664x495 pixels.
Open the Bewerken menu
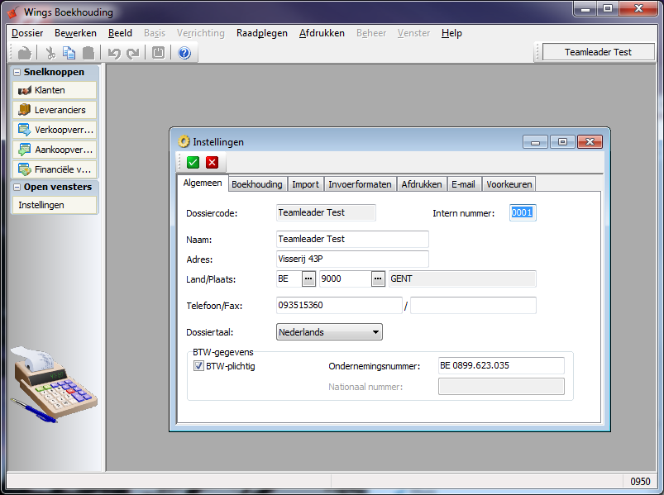(75, 33)
